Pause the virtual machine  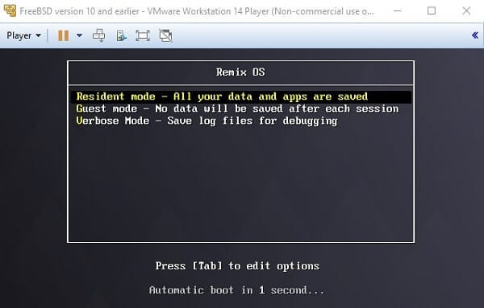[x=63, y=35]
